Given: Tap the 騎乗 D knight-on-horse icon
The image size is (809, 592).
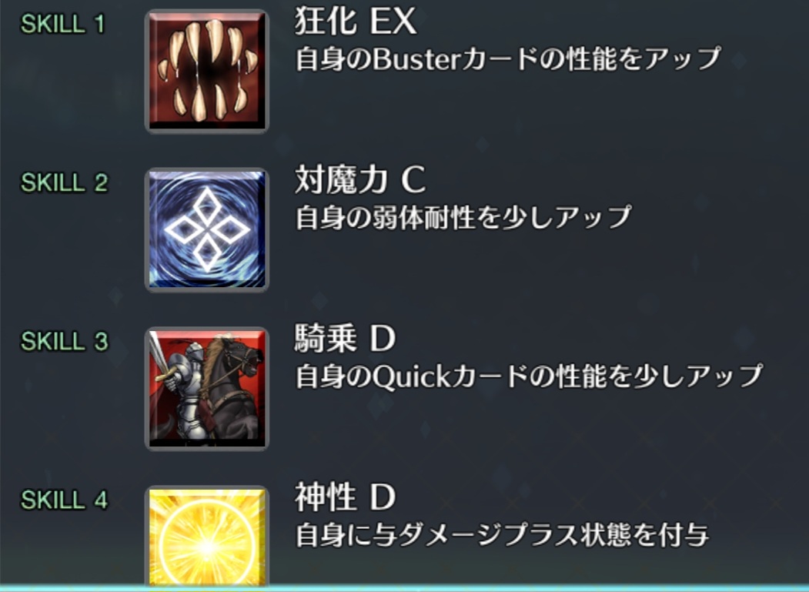Looking at the screenshot, I should point(207,389).
